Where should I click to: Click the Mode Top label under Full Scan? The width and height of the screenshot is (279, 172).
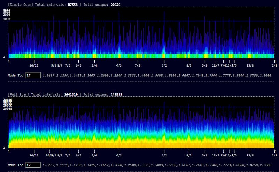(16, 165)
